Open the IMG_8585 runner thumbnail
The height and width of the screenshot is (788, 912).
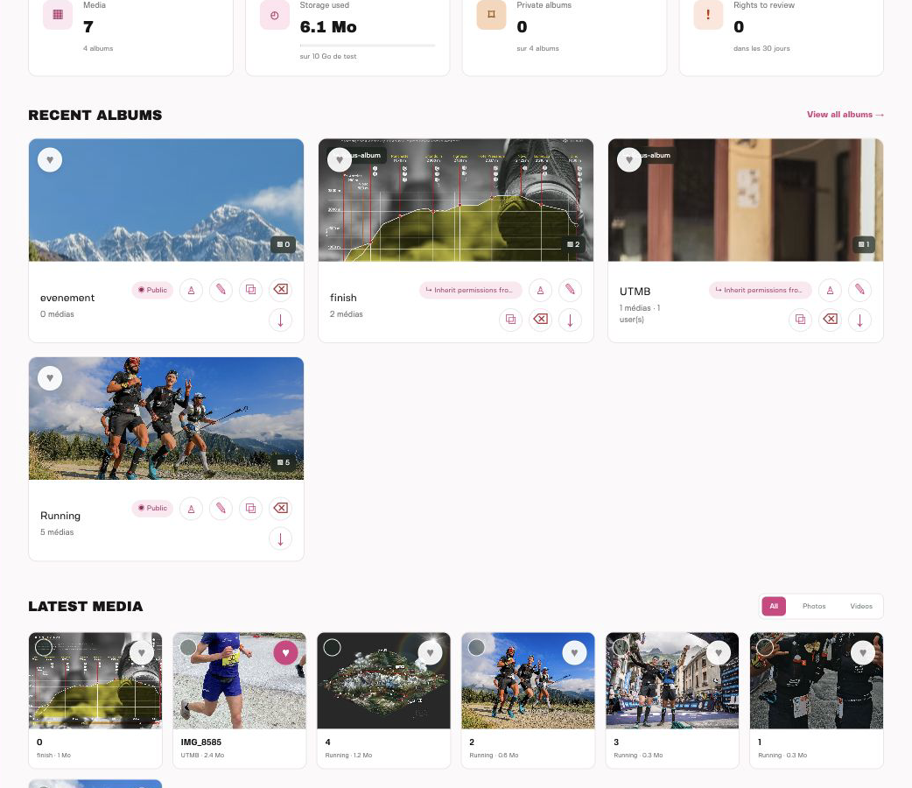[x=240, y=681]
